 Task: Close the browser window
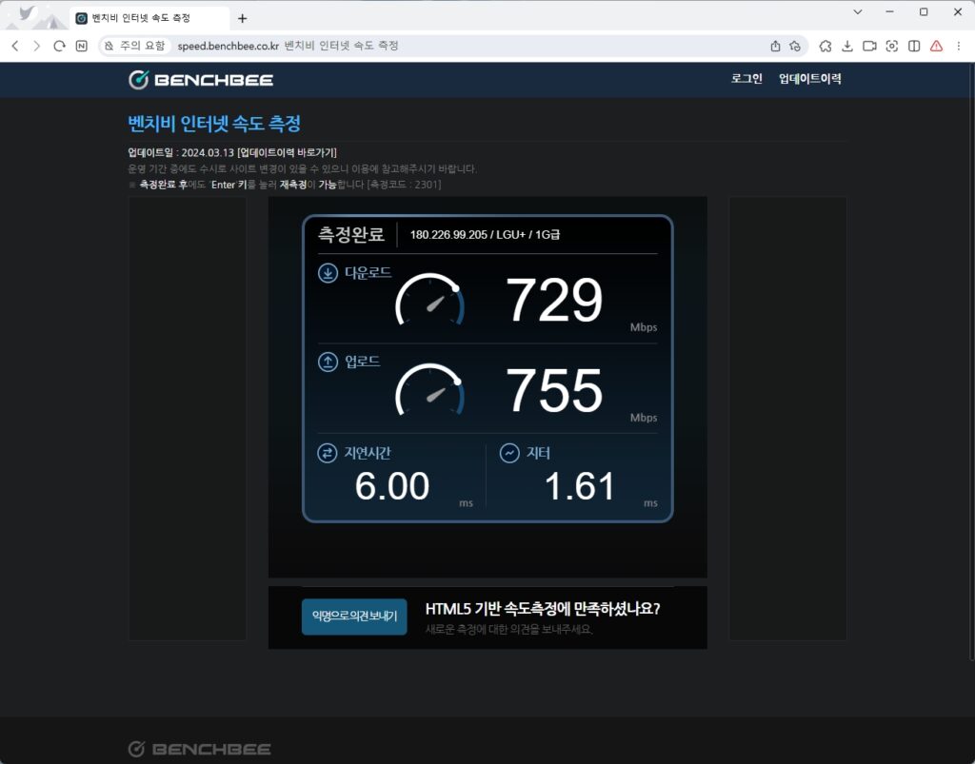tap(958, 11)
